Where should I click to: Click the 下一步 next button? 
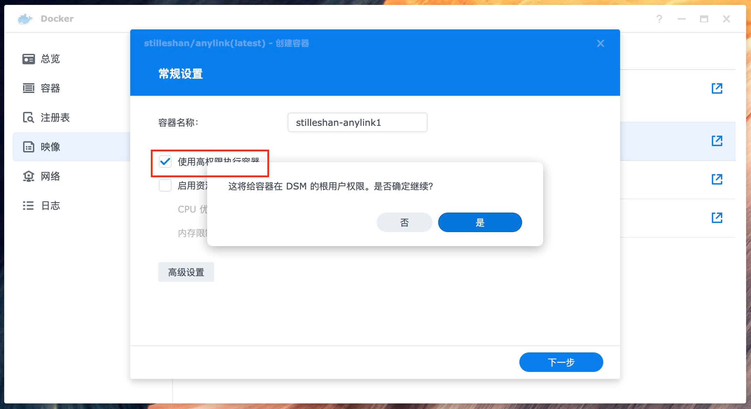(x=561, y=362)
